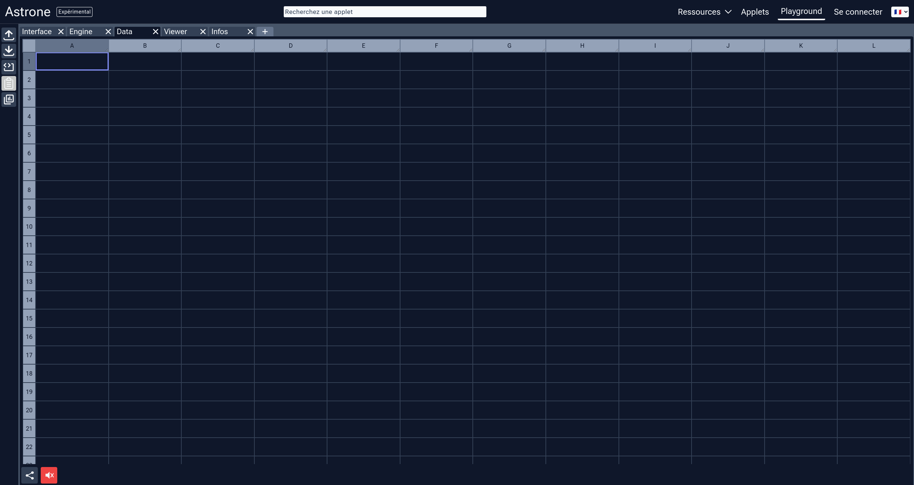Click the search input field
Image resolution: width=914 pixels, height=485 pixels.
pos(385,11)
